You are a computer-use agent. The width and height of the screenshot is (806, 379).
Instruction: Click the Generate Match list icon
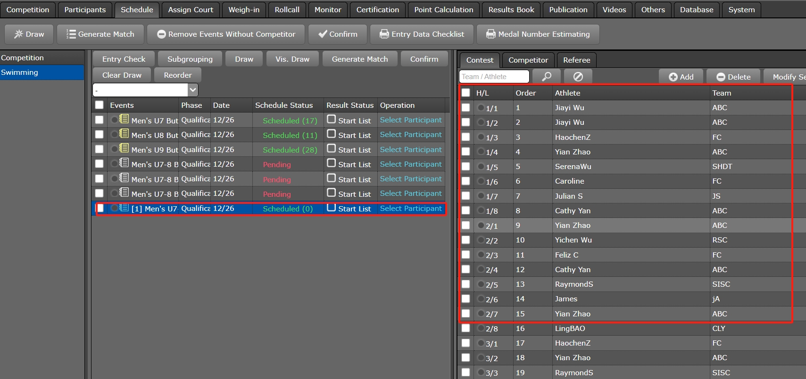[x=71, y=34]
